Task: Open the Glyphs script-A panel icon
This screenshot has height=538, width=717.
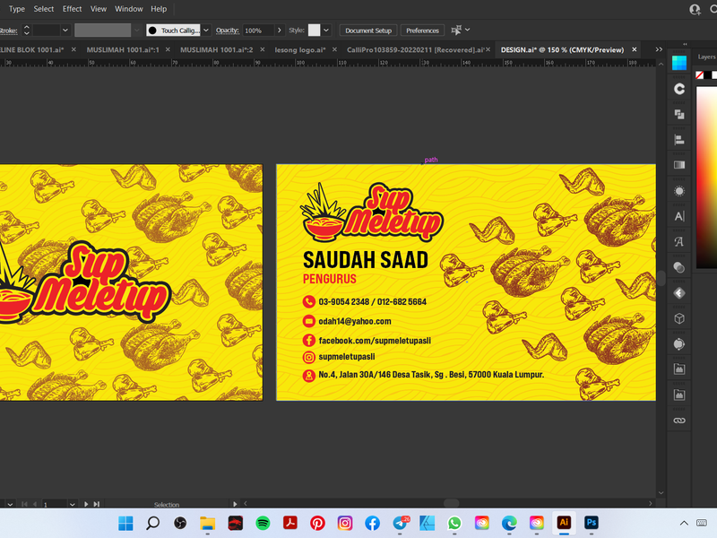Action: click(679, 241)
